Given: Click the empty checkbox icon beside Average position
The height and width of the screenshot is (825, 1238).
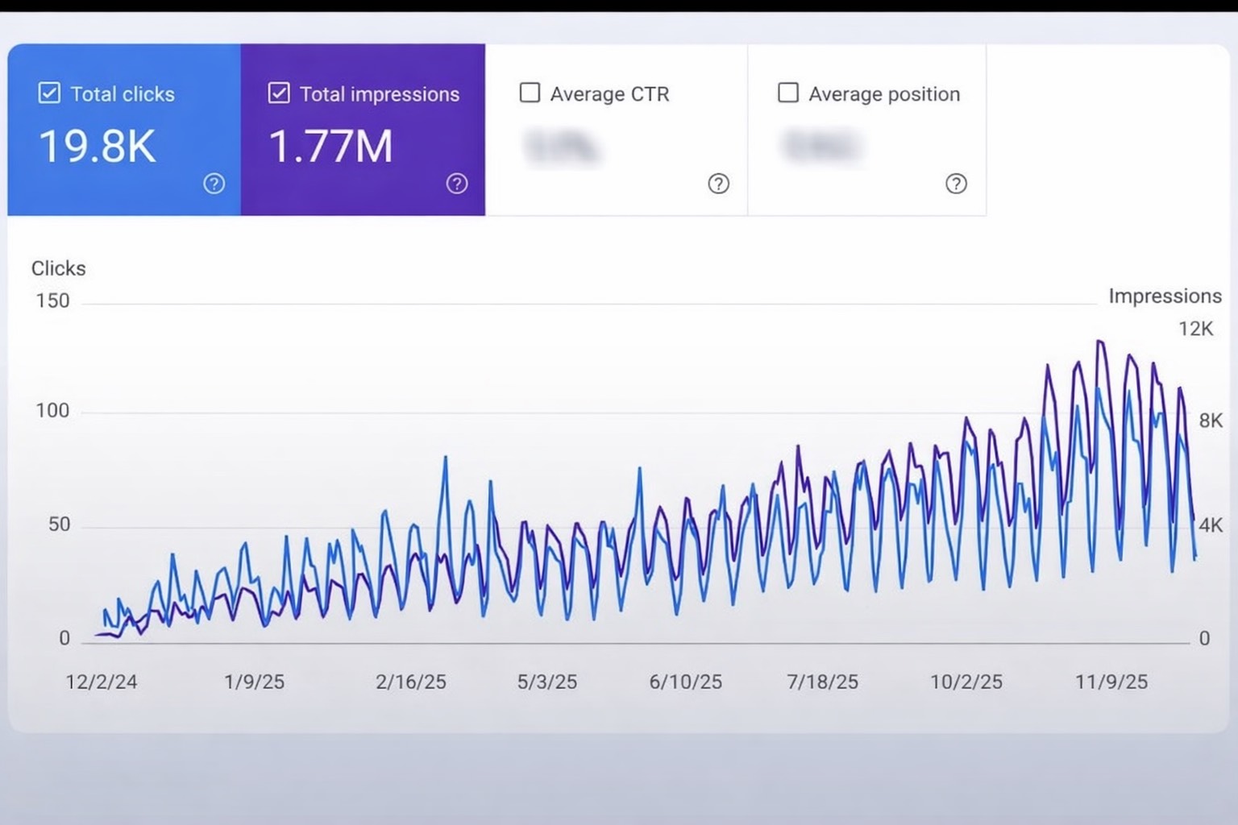Looking at the screenshot, I should [x=787, y=93].
